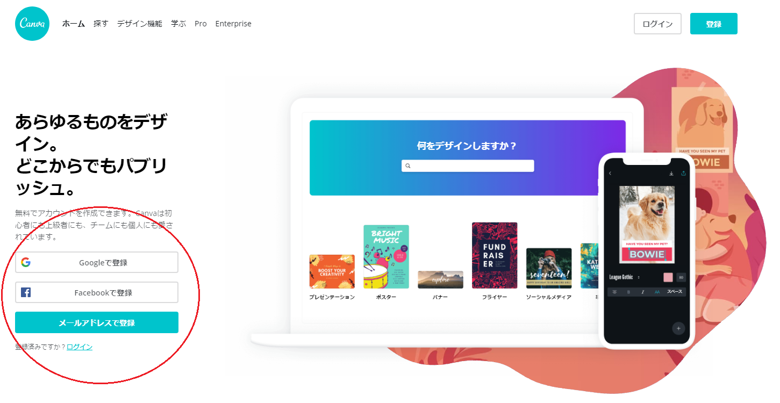Pick the pink color swatch on the phone mockup

click(x=668, y=277)
